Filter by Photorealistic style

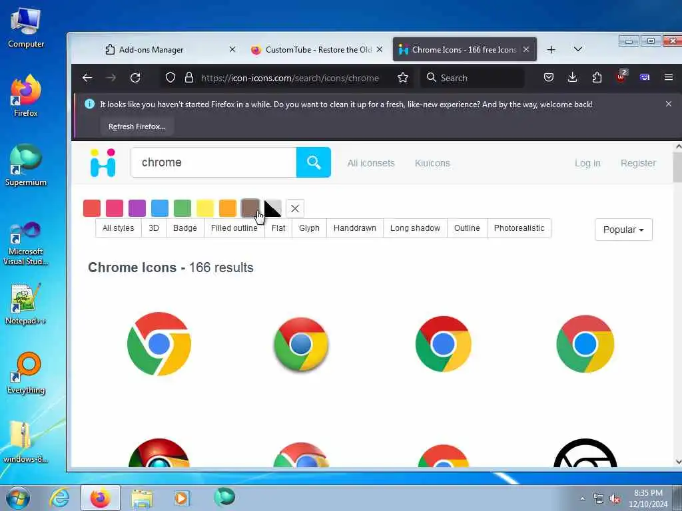pos(519,228)
